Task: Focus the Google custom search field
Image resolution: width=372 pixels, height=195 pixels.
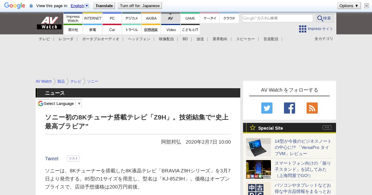Action: click(x=277, y=18)
